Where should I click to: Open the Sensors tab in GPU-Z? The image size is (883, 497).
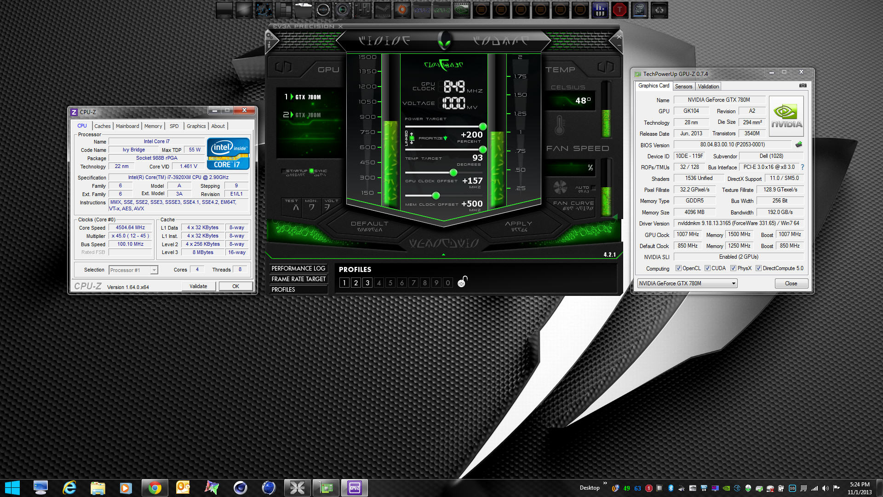(683, 87)
